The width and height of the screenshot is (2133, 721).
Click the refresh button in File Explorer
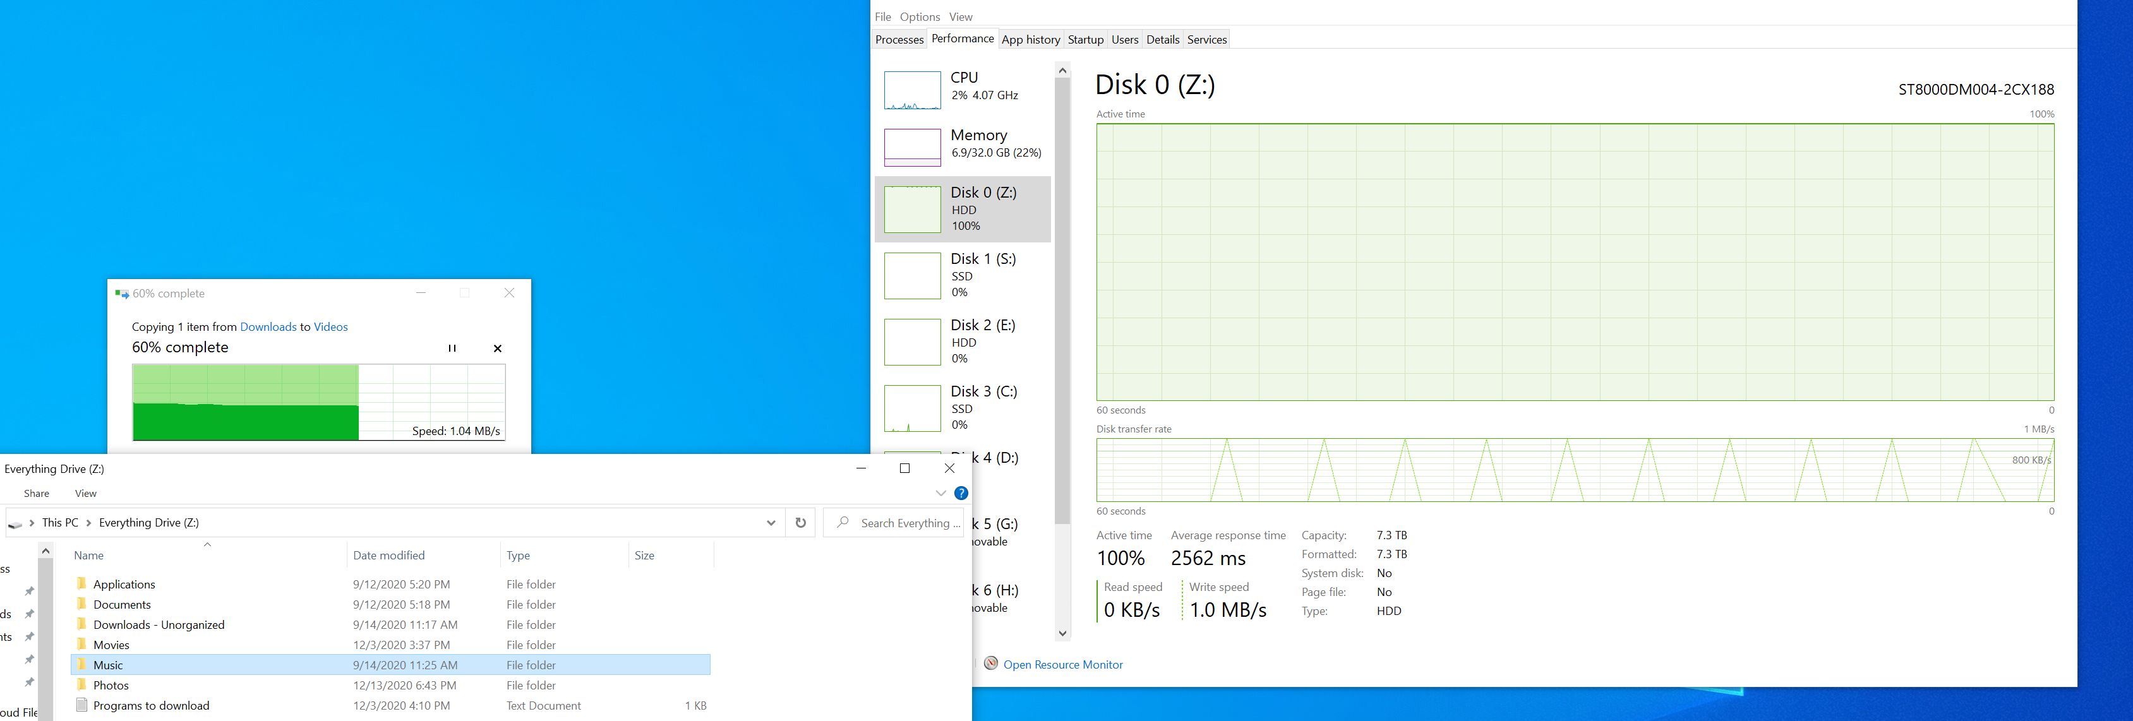point(801,522)
